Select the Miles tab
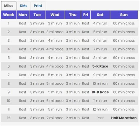Screen dimensions: 140x126 click(9, 6)
